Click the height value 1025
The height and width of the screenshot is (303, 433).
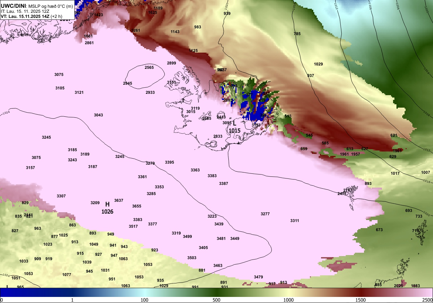tap(63, 235)
